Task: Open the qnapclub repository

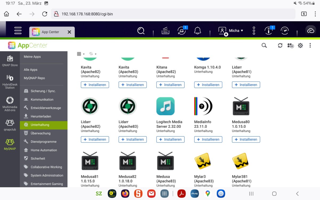Action: coord(10,125)
